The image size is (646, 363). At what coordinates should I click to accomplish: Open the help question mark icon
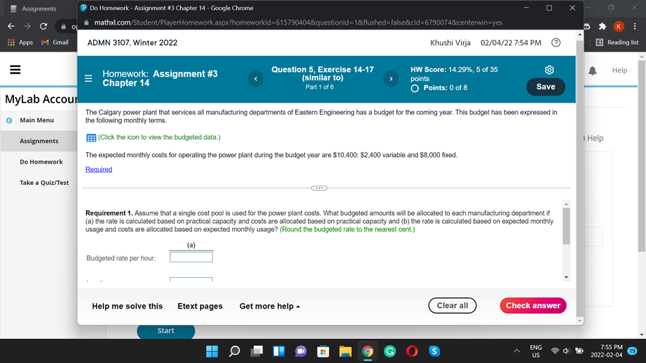click(x=556, y=42)
